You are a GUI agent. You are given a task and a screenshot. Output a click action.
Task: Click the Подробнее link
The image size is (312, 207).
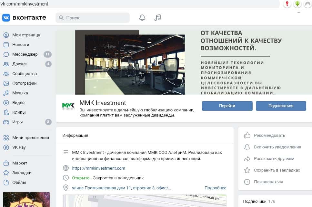click(x=215, y=188)
